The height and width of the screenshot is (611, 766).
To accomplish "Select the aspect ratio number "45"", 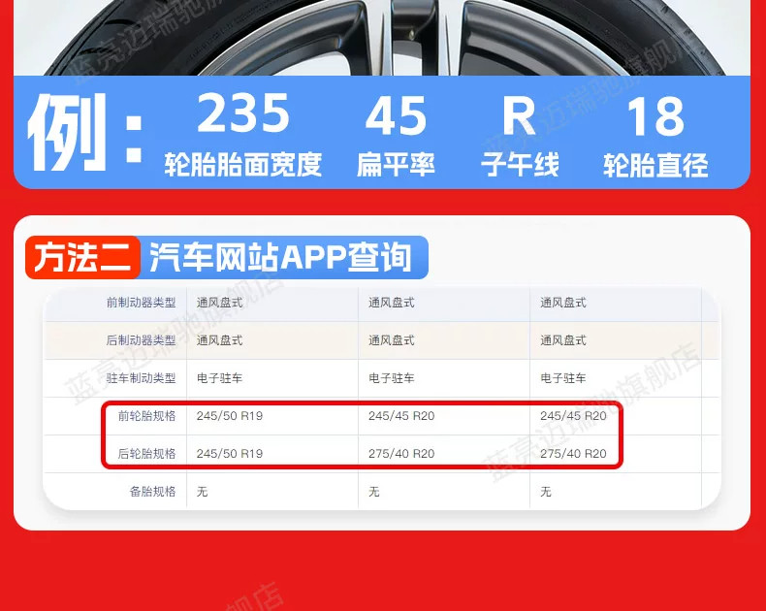I will 396,115.
